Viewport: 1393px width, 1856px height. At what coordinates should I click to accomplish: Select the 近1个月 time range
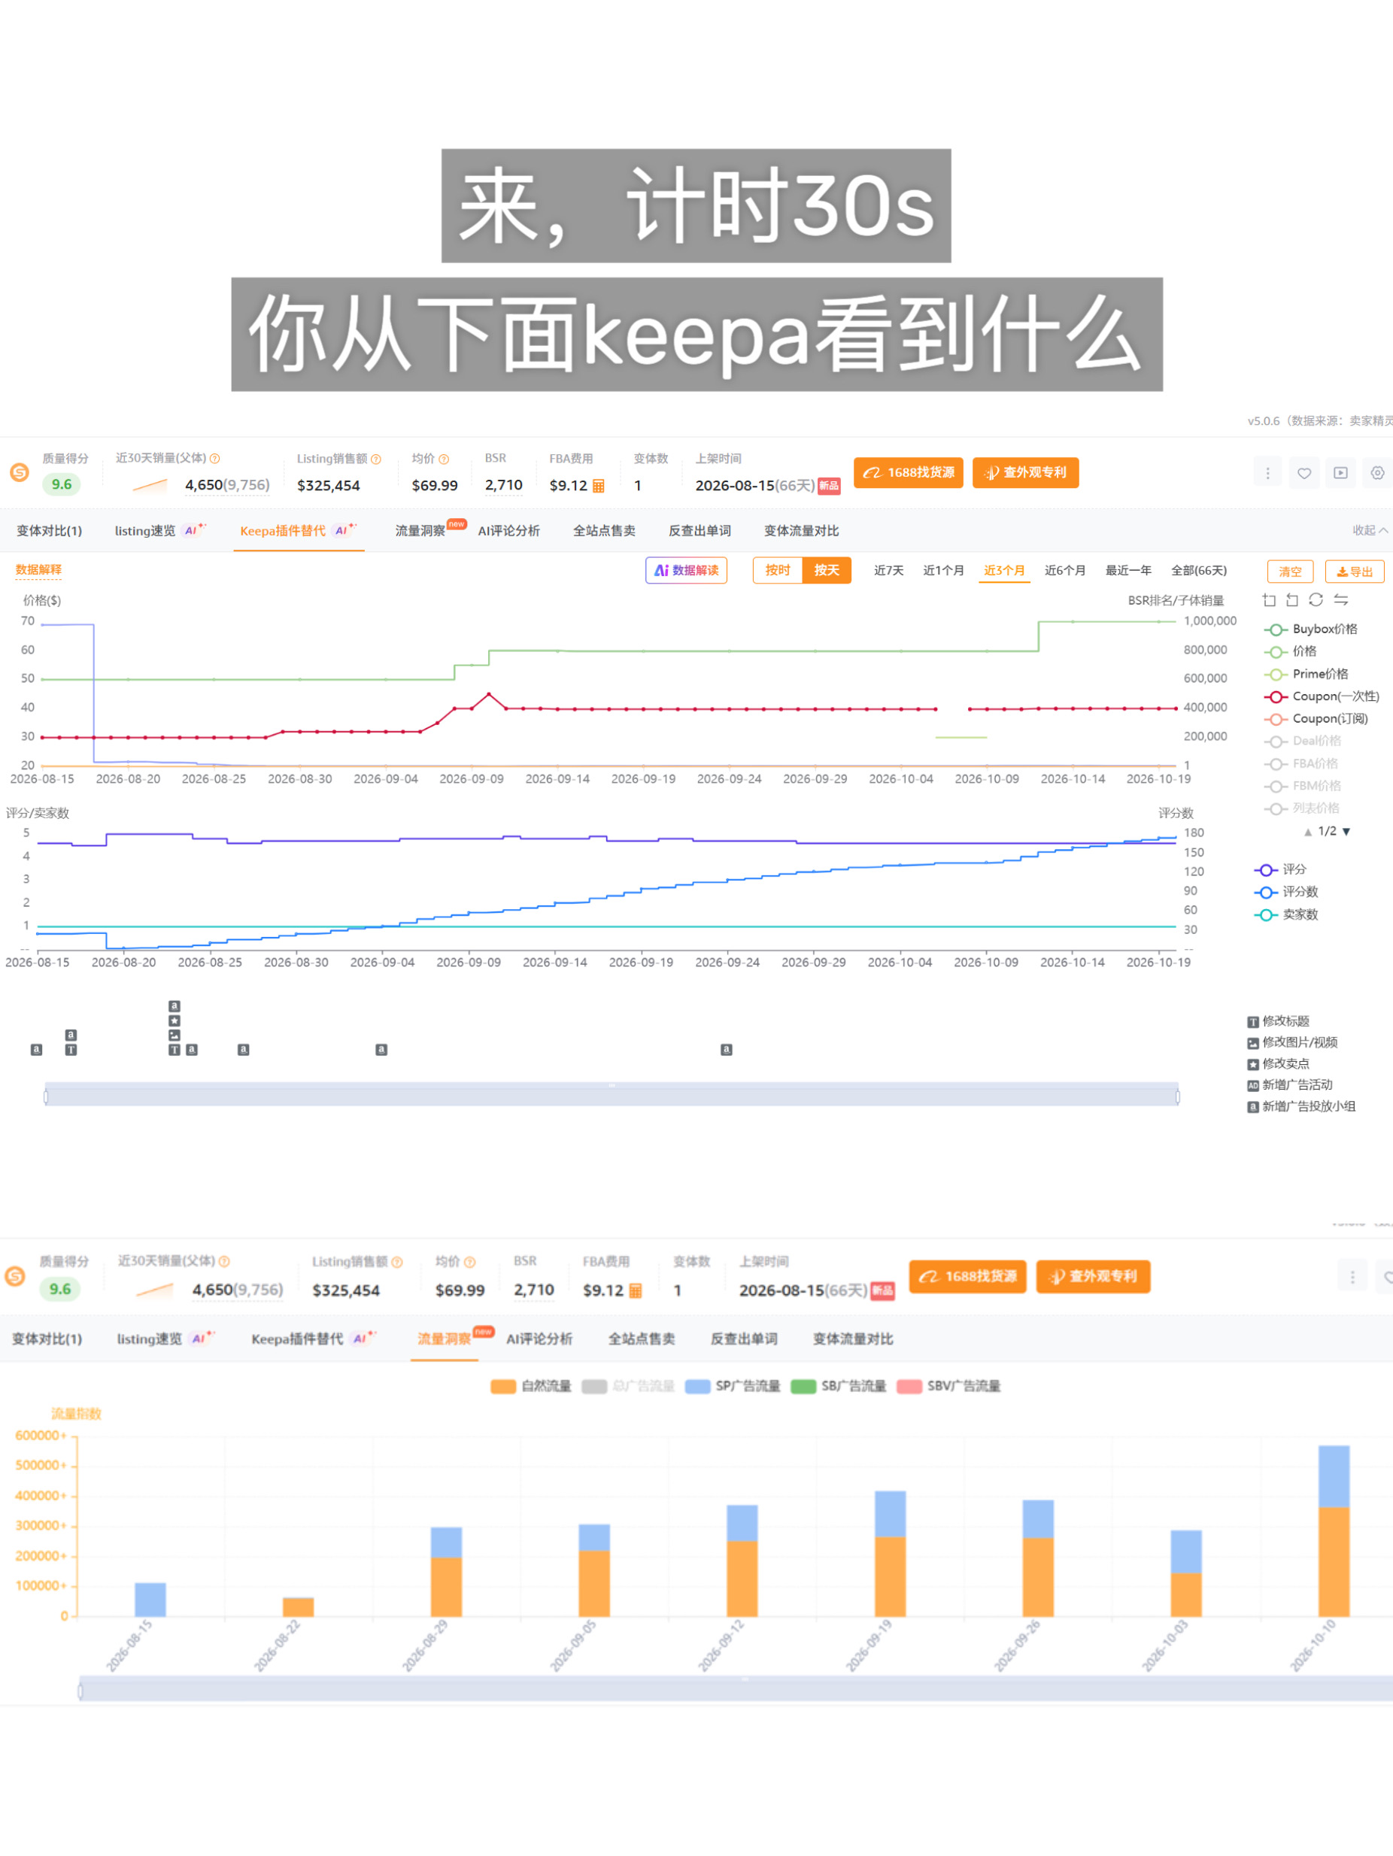click(x=943, y=571)
